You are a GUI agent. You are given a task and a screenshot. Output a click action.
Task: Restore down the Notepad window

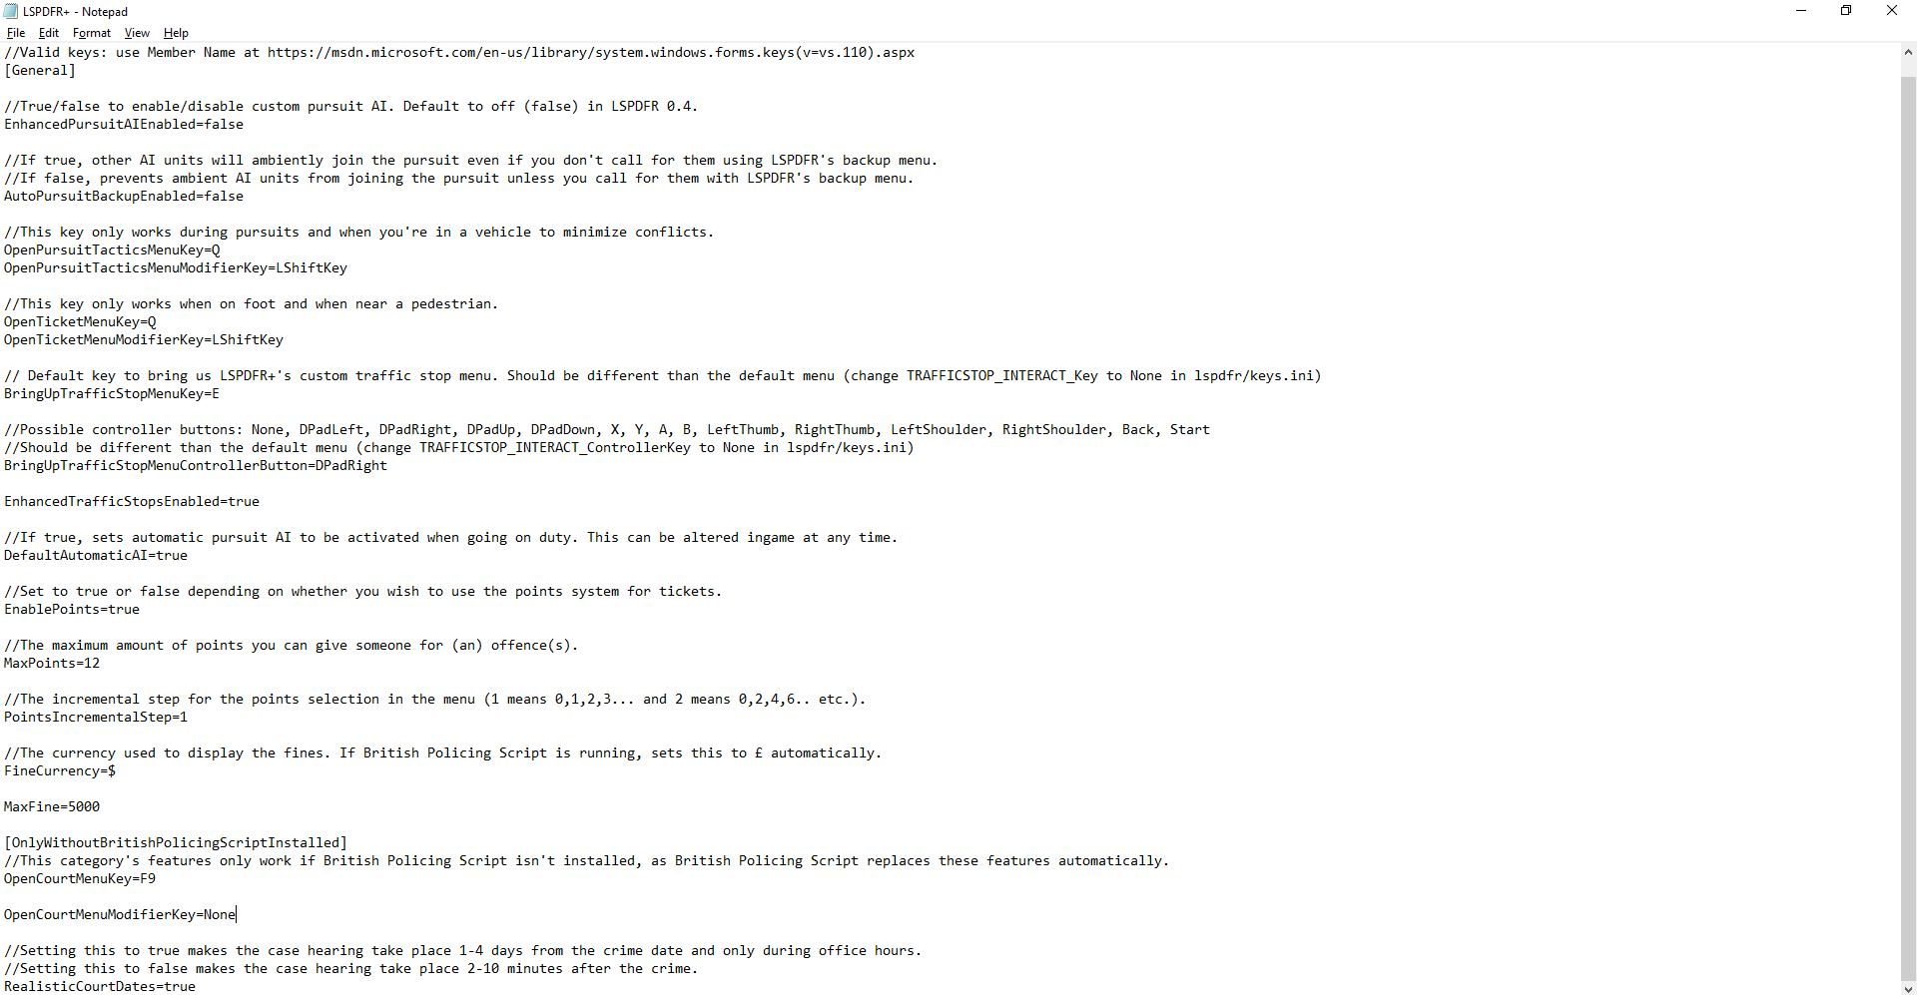(1846, 11)
